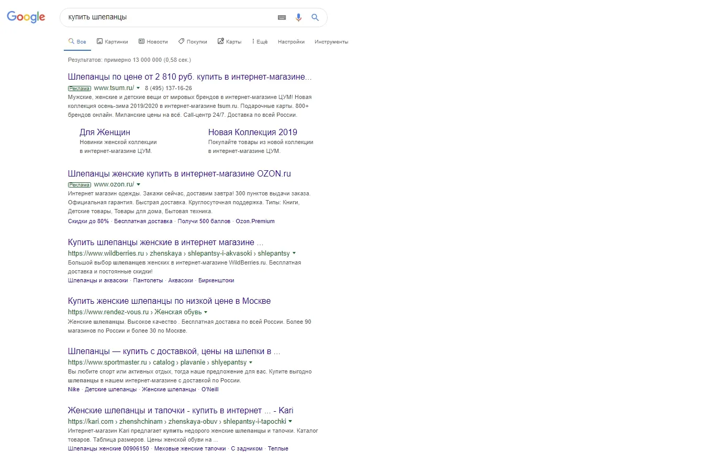Click the Реклама badge on ozon.ru ad
The width and height of the screenshot is (717, 462).
(80, 184)
